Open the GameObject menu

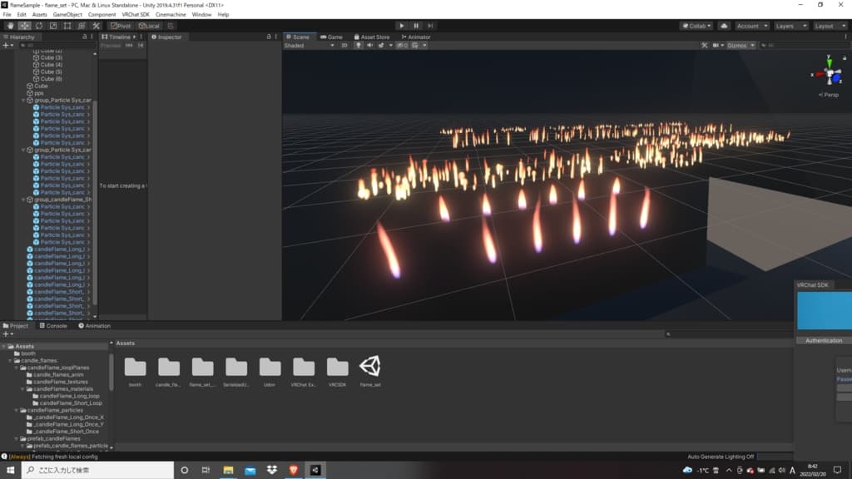(x=67, y=15)
